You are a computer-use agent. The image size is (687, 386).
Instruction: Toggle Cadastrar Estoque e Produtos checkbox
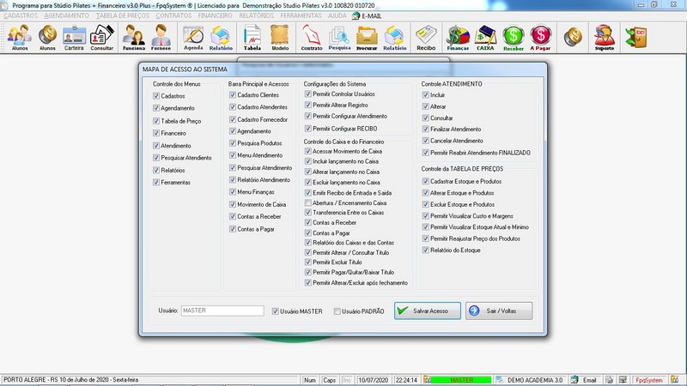(x=425, y=181)
